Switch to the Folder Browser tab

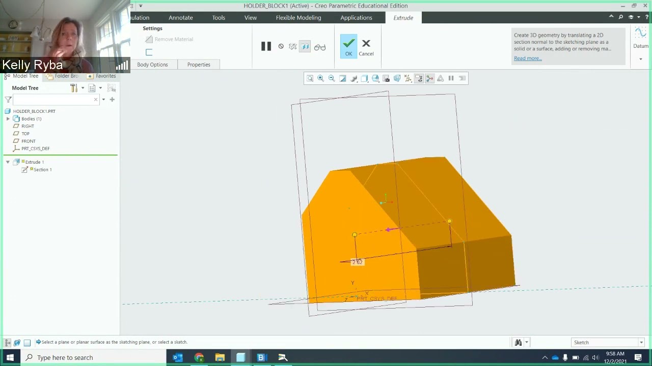[x=63, y=76]
